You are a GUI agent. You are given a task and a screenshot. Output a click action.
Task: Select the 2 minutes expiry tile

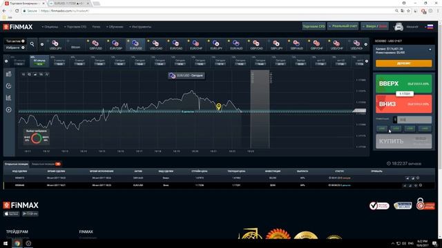pyautogui.click(x=59, y=61)
